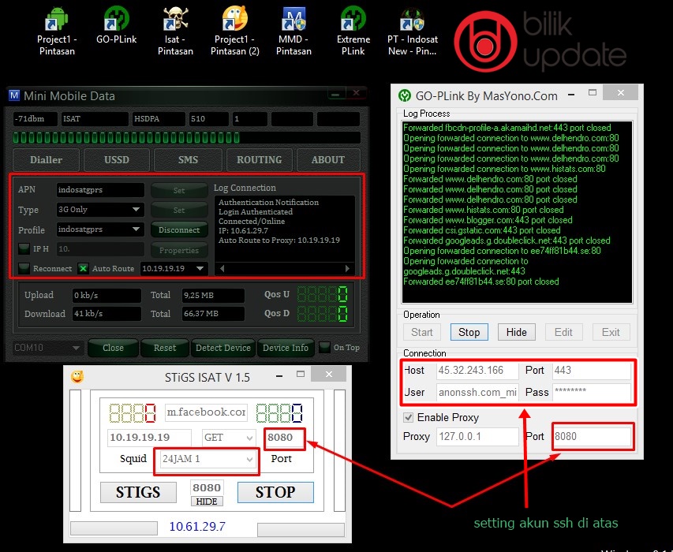This screenshot has height=552, width=673.
Task: Open Isat - Pintasan skull shortcut
Action: click(175, 32)
